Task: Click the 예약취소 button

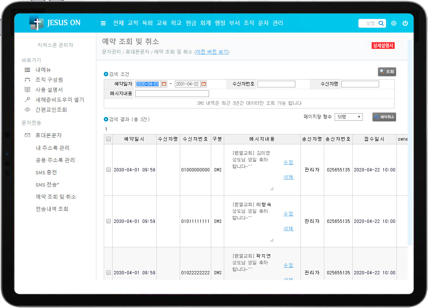Action: click(x=384, y=117)
